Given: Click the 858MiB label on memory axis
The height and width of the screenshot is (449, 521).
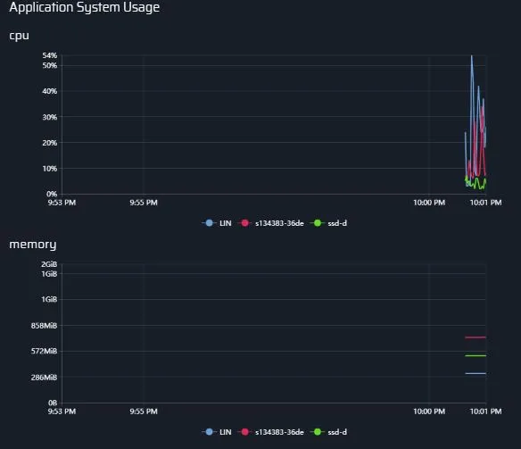Looking at the screenshot, I should [45, 326].
